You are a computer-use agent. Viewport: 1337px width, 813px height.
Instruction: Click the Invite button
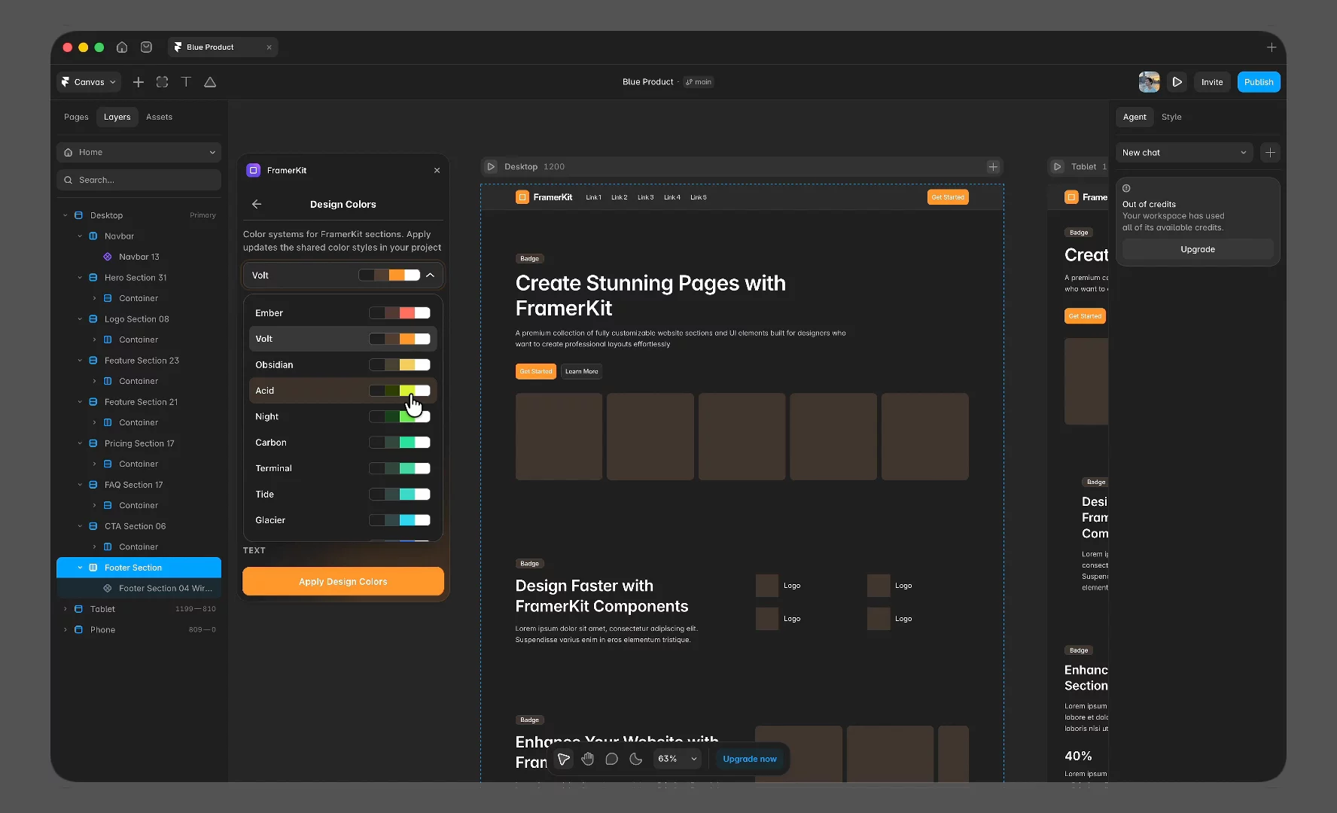(1212, 82)
